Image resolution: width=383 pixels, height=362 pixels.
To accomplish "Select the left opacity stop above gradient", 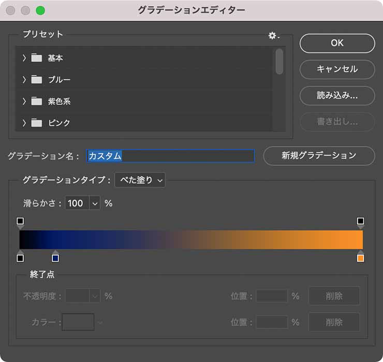I will (x=20, y=222).
